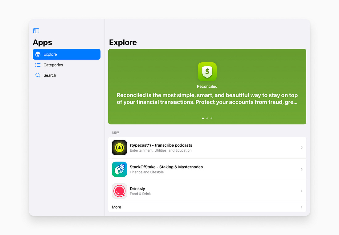
Task: Open (typecast*) - transcribe podcasts title
Action: point(161,145)
